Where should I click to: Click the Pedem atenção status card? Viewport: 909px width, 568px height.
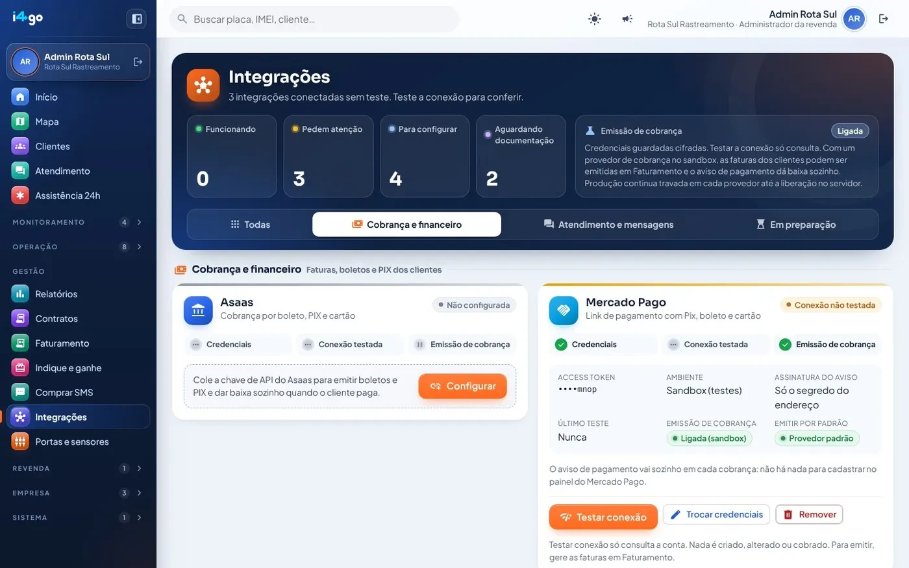click(x=329, y=156)
